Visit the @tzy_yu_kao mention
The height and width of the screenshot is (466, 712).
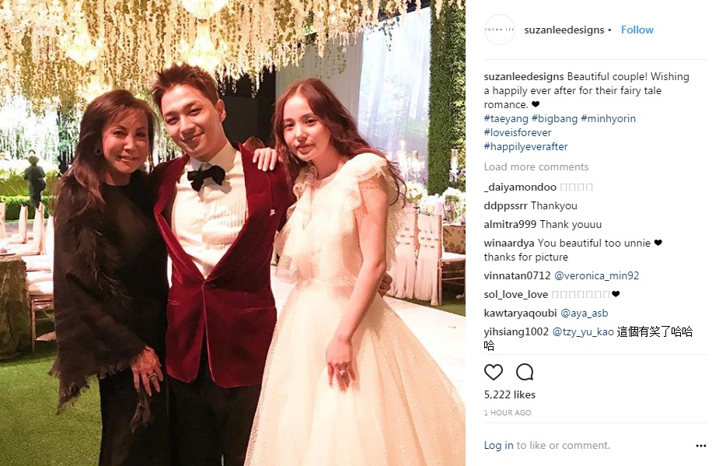pos(583,332)
